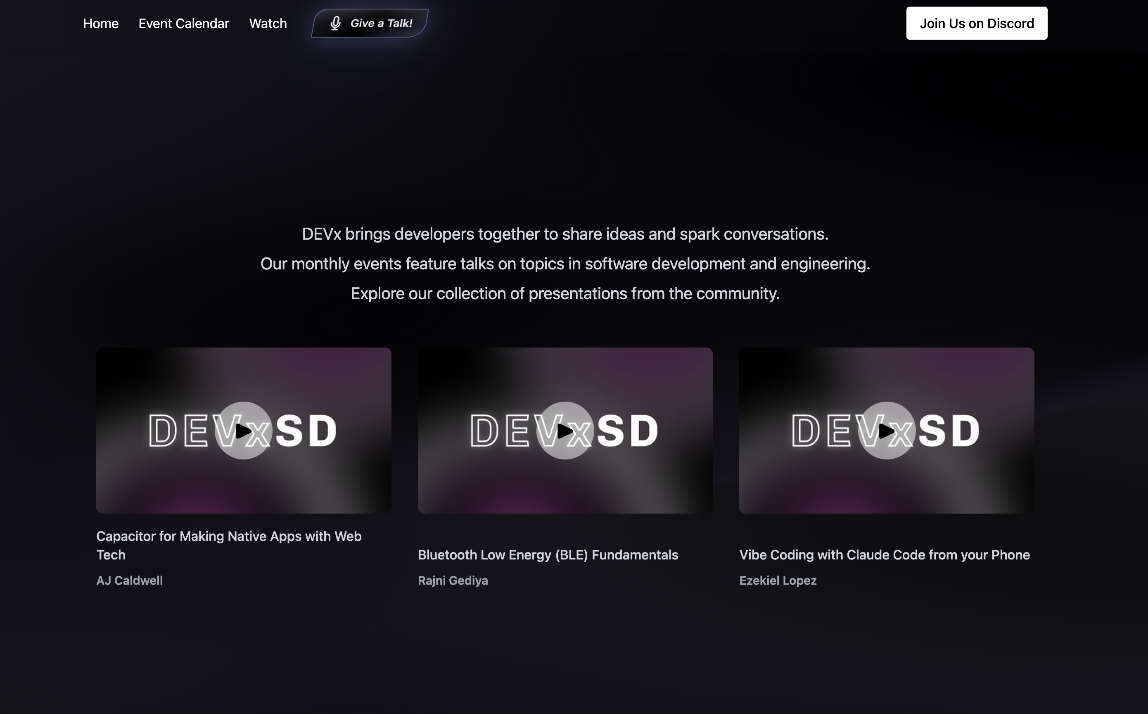This screenshot has width=1148, height=714.
Task: Click Join Us on Discord
Action: pos(976,23)
